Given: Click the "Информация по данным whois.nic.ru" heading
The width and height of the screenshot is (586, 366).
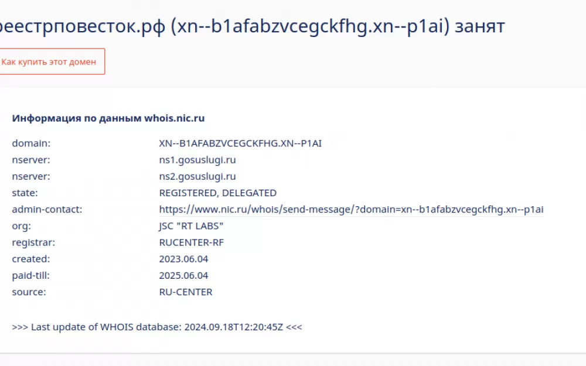Looking at the screenshot, I should click(x=108, y=118).
